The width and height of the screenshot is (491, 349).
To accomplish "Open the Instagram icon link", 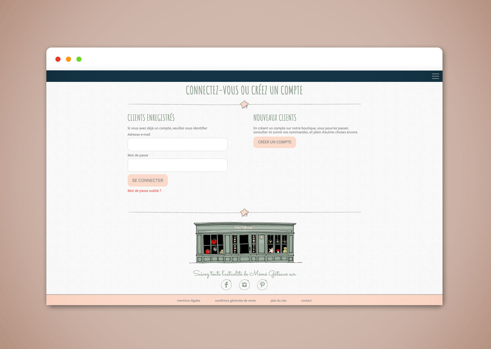I will 244,285.
